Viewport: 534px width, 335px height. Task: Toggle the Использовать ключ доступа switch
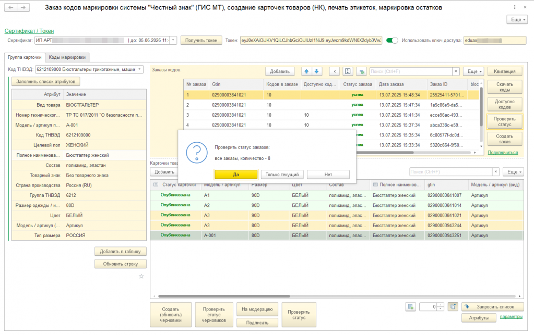coord(392,40)
